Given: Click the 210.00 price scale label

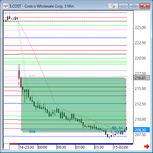Looking at the screenshot, I should click(x=140, y=119).
